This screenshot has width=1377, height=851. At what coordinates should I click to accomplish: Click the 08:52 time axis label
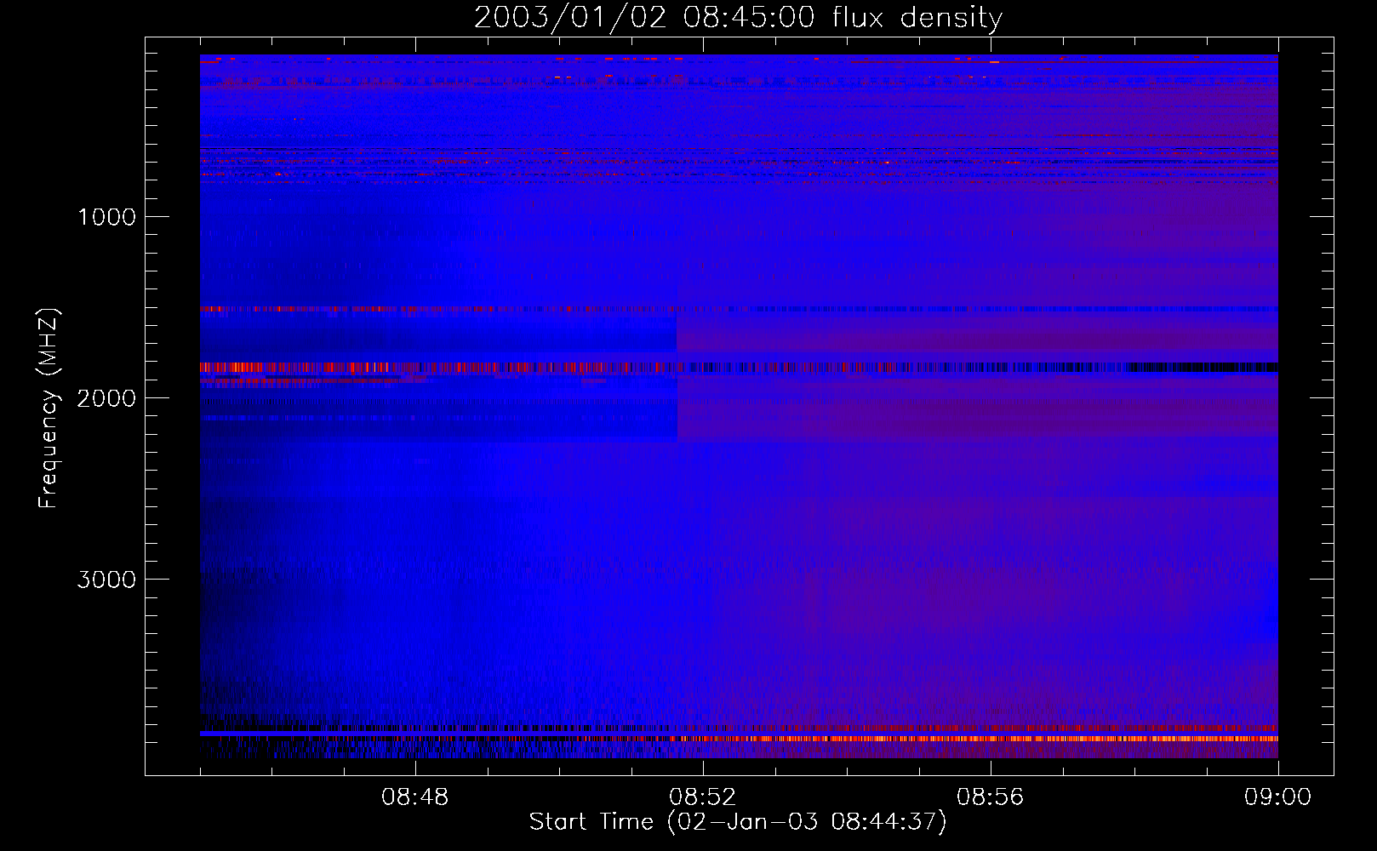702,797
